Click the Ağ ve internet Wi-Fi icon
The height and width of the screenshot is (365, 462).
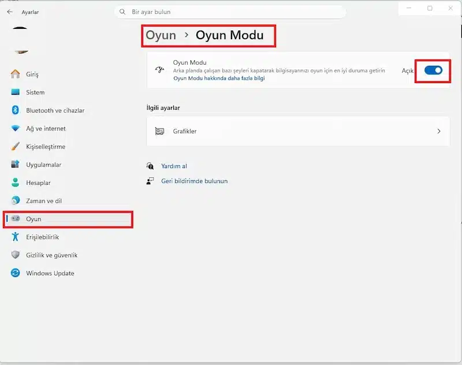16,128
